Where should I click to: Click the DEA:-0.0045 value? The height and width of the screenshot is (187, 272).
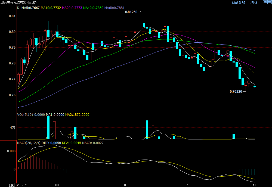point(72,143)
